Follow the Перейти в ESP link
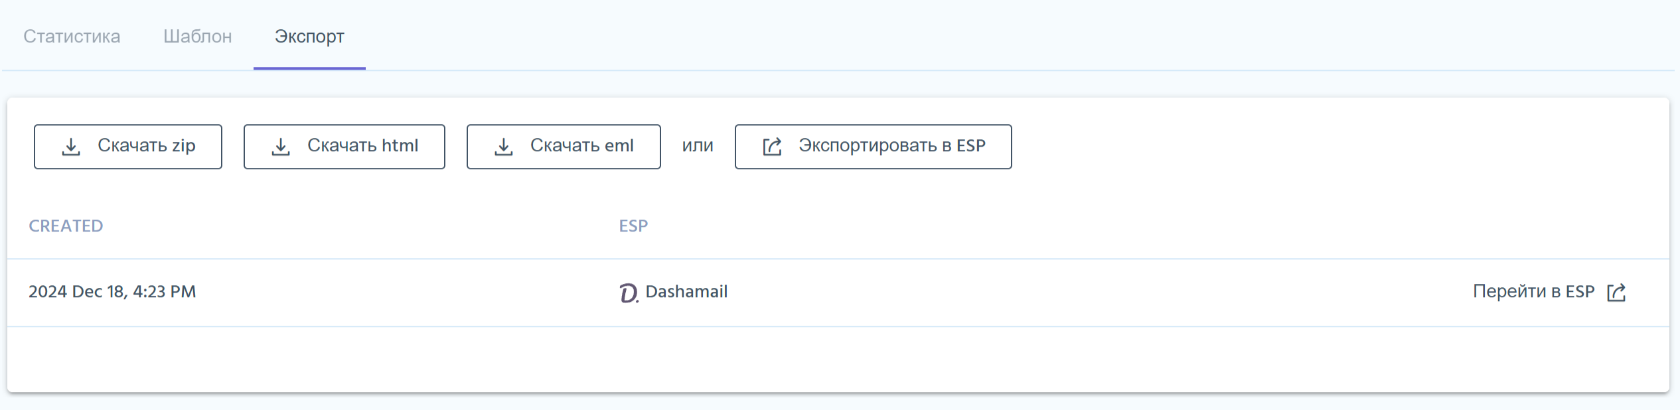Viewport: 1680px width, 410px height. tap(1533, 292)
